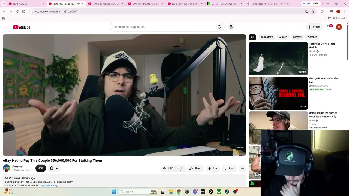The height and width of the screenshot is (196, 349).
Task: Mute the eBay tab audio
Action: pyautogui.click(x=79, y=4)
